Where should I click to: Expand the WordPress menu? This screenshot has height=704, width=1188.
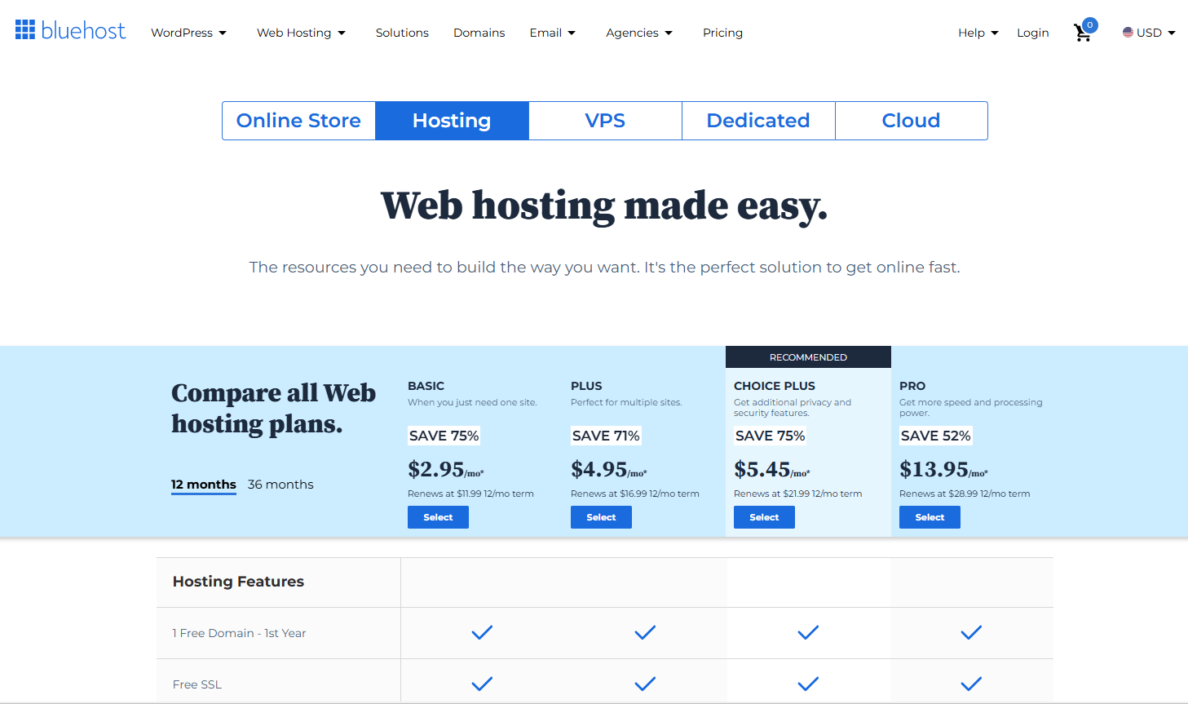[188, 33]
